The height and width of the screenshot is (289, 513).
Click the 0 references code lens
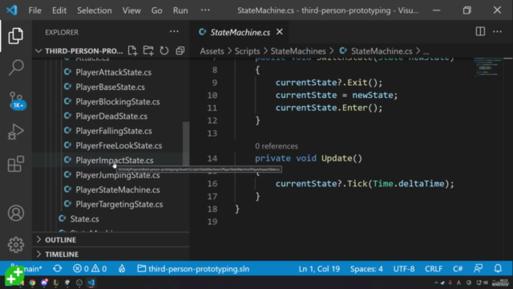pyautogui.click(x=277, y=146)
